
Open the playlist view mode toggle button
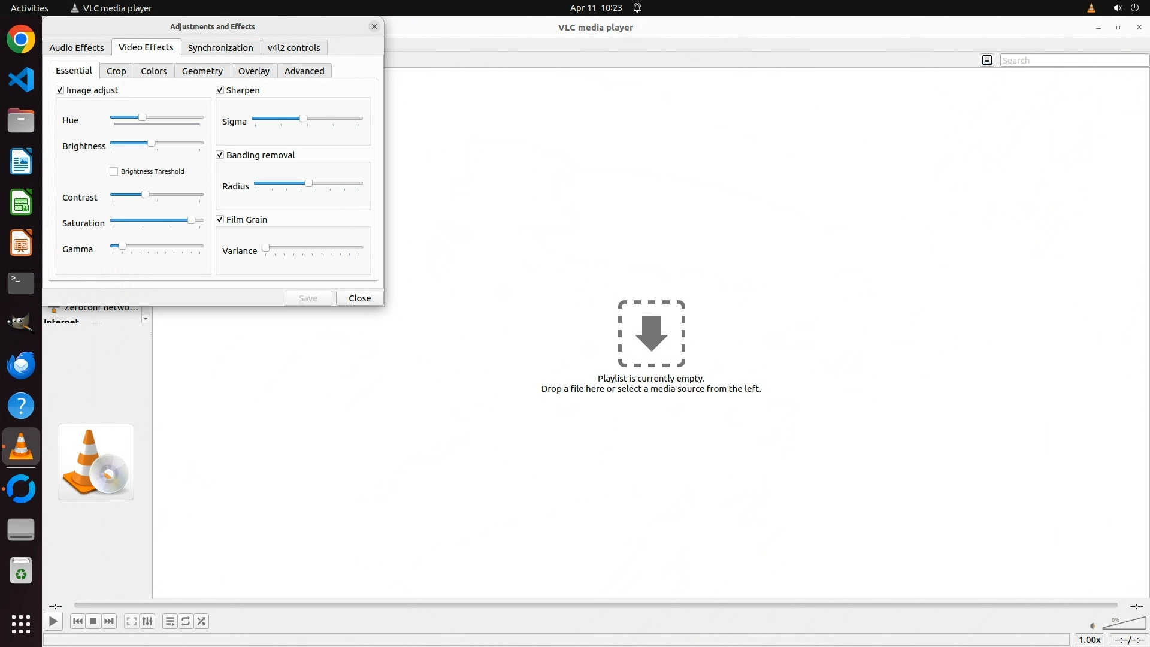[x=987, y=60]
